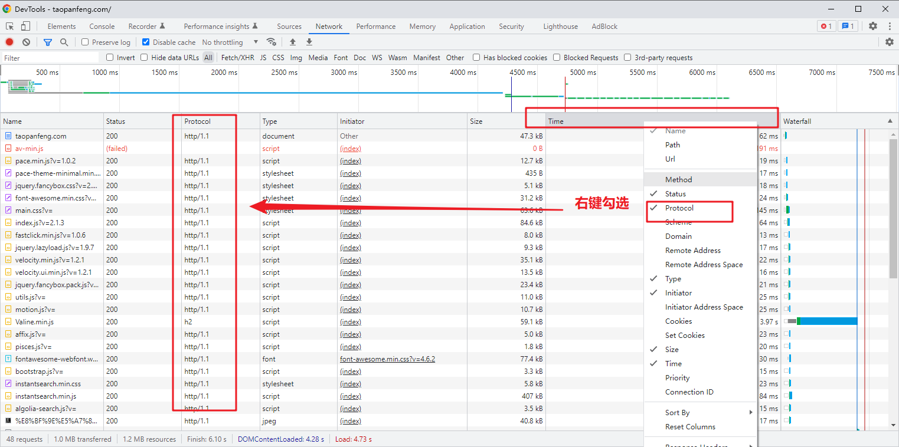Select Priority in the context menu

coord(700,377)
